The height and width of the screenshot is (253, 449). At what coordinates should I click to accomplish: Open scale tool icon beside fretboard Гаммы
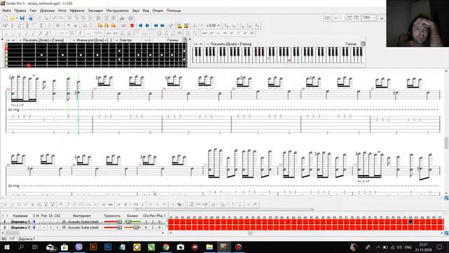(185, 40)
